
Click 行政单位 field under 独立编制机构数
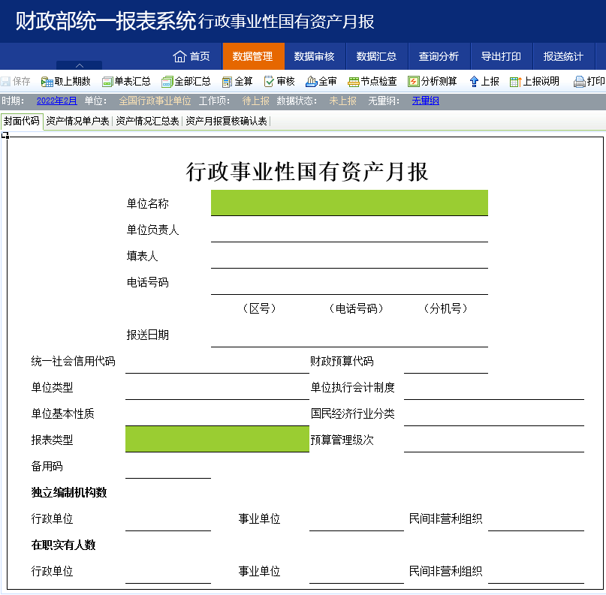[x=168, y=518]
